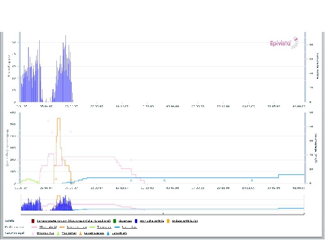Click the orange serum triangle below dose peak
This screenshot has height=243, width=325.
click(56, 179)
